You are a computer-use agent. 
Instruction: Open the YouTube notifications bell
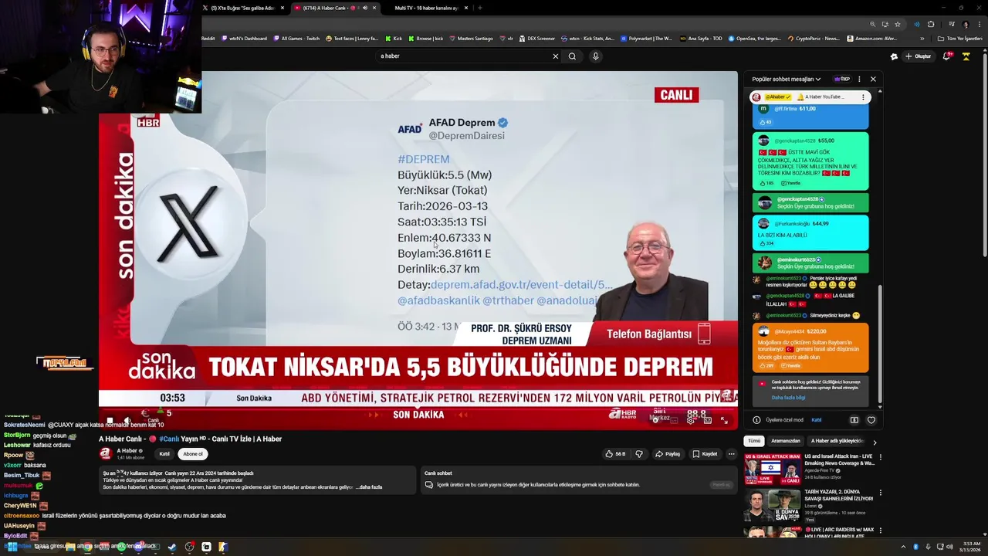coord(947,56)
